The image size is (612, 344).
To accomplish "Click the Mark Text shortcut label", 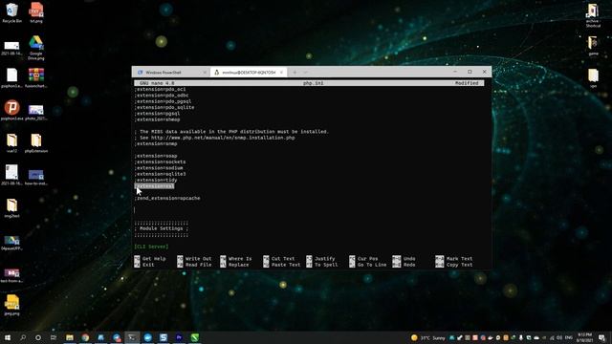I will [459, 259].
